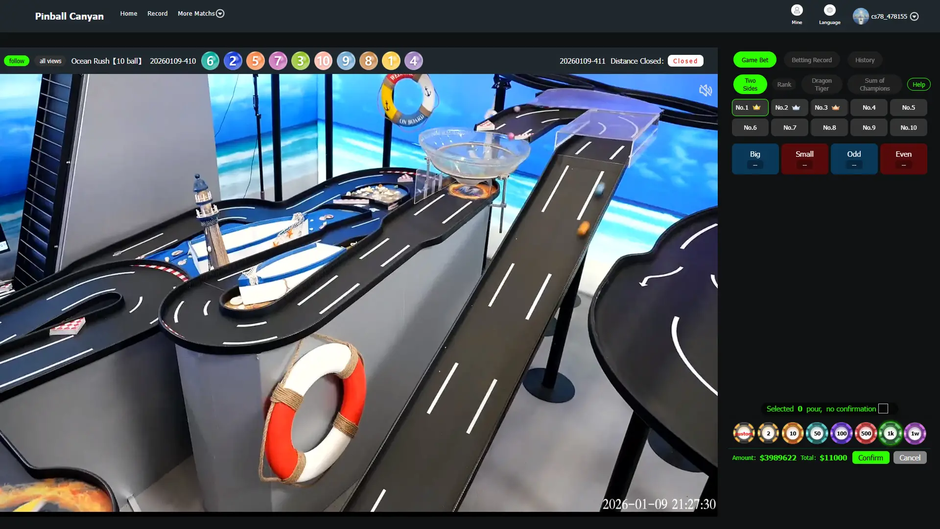Switch to the Betting Record tab

point(811,60)
